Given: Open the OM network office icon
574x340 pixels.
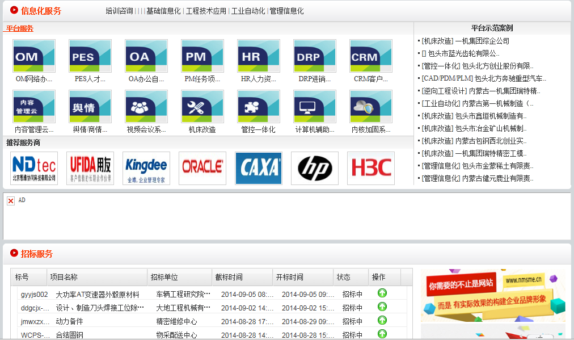Looking at the screenshot, I should pyautogui.click(x=34, y=56).
